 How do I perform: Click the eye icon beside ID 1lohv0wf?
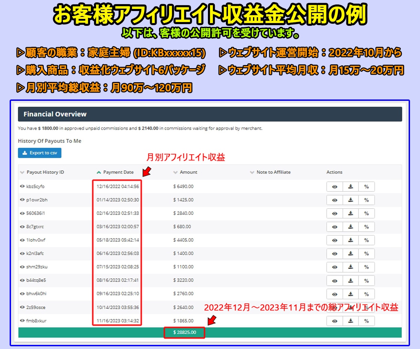(22, 240)
